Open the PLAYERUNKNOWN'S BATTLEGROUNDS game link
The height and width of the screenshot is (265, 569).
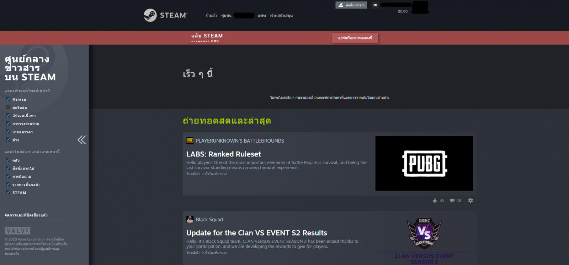[x=240, y=141]
